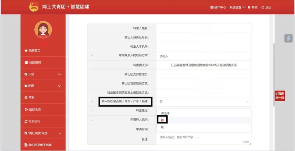Open the 系统设置 dropdown menu
This screenshot has height=151, width=295.
(x=237, y=7)
